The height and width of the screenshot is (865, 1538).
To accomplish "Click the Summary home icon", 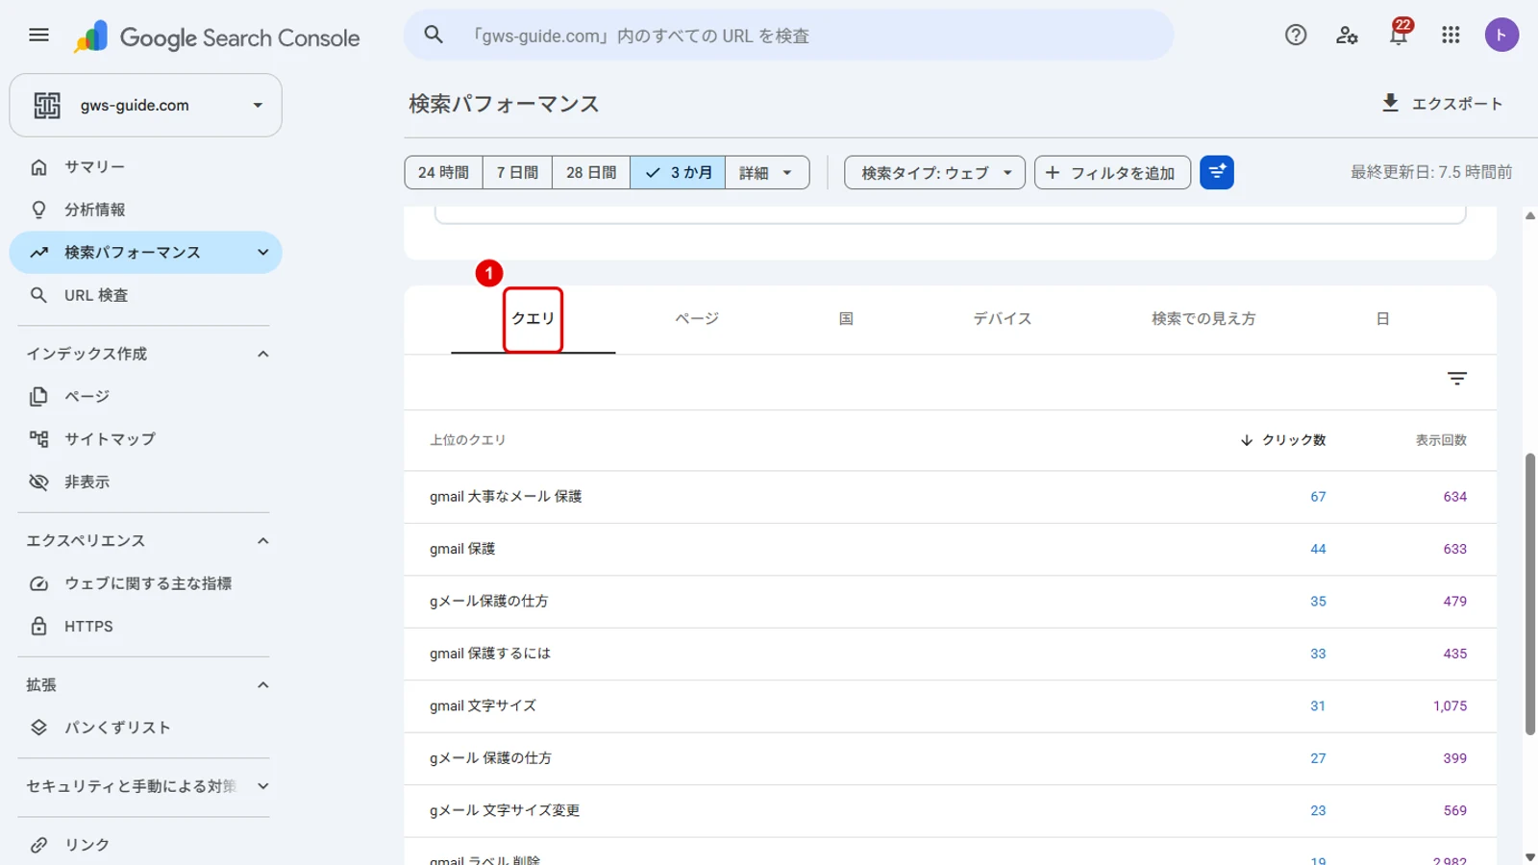I will (38, 167).
